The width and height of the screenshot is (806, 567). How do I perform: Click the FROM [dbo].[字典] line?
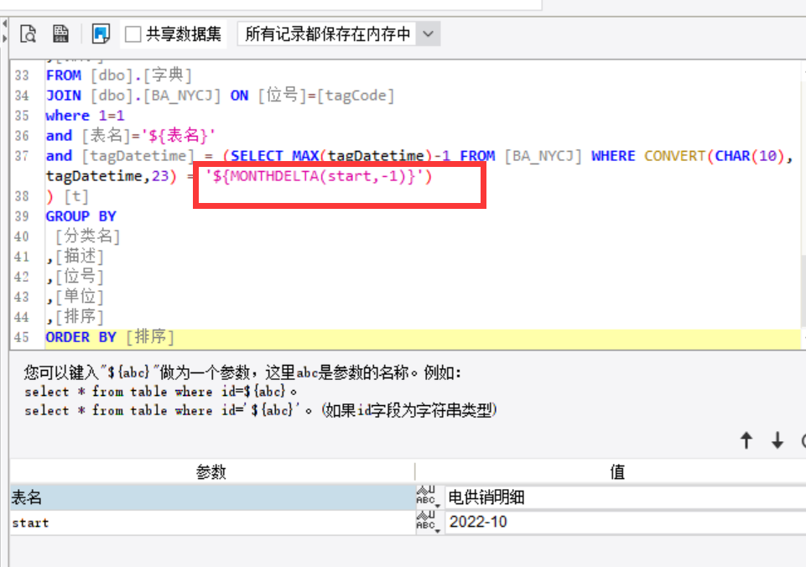pos(119,75)
